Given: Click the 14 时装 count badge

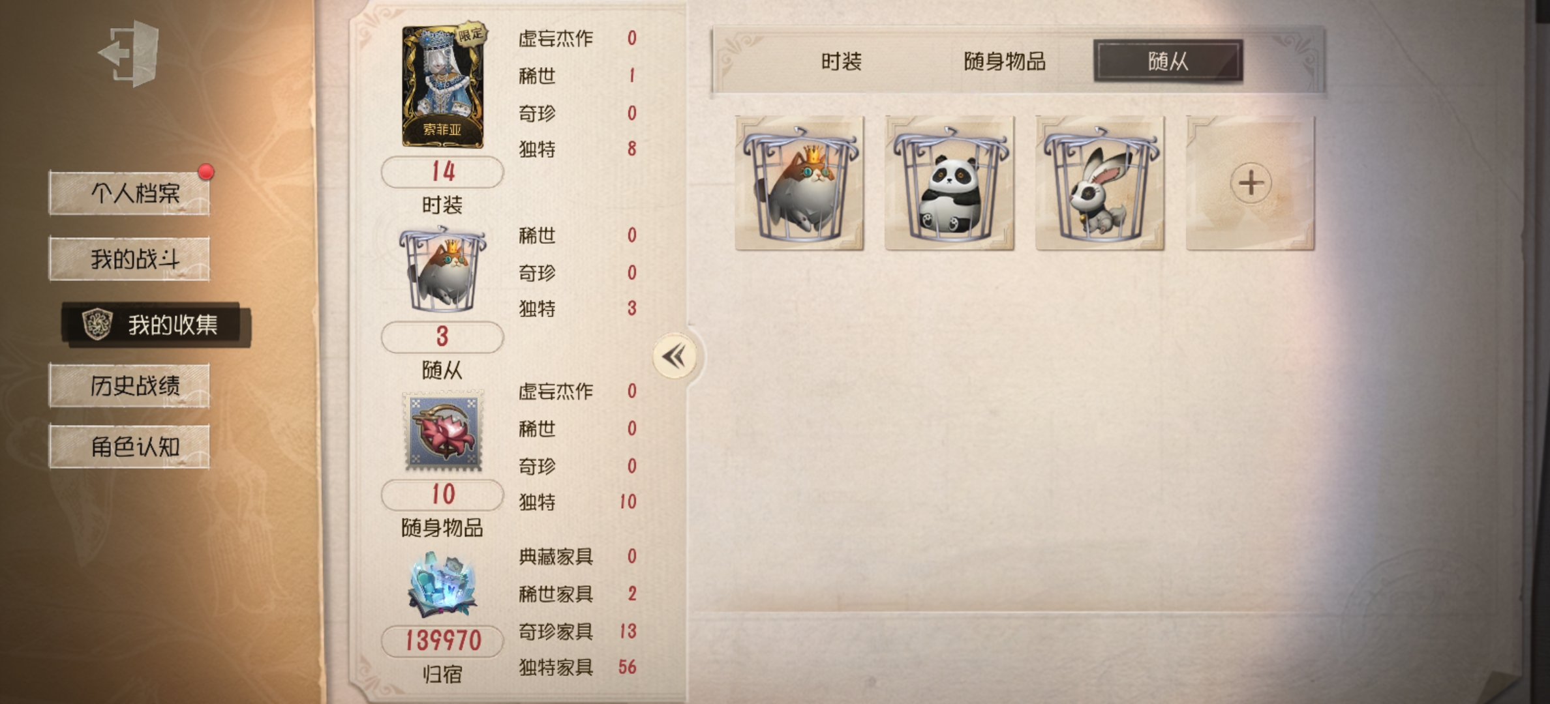Looking at the screenshot, I should coord(443,172).
